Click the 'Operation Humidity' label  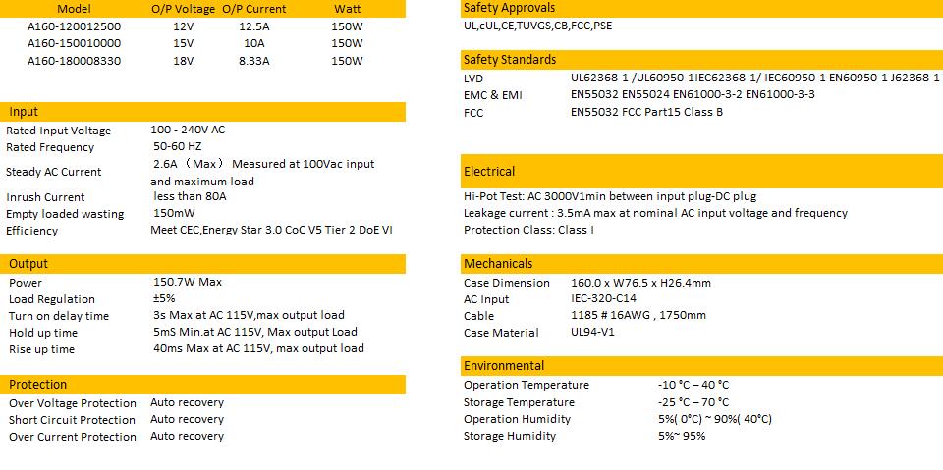point(517,419)
